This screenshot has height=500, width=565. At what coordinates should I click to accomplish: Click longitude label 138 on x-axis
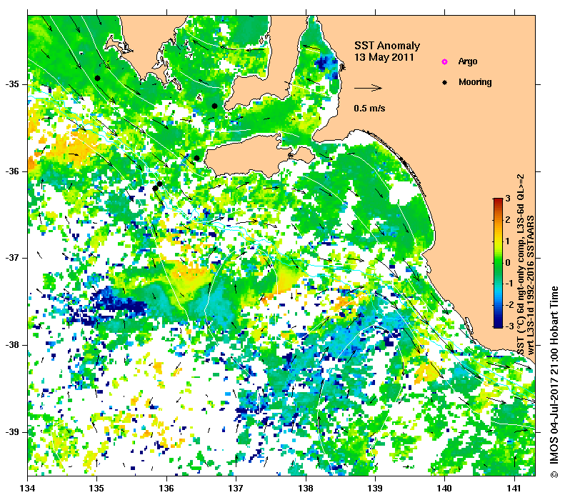coord(306,489)
